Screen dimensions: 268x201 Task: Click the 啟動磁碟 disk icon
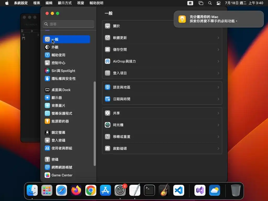(108, 149)
